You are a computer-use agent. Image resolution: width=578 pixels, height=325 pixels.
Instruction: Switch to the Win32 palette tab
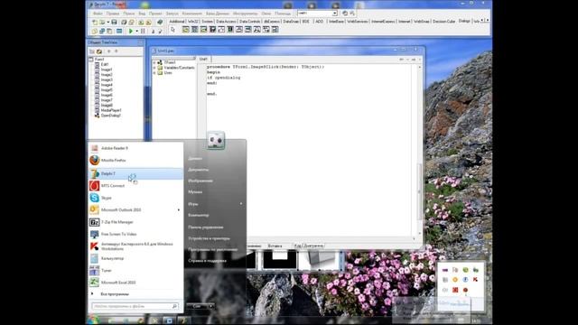pos(193,22)
